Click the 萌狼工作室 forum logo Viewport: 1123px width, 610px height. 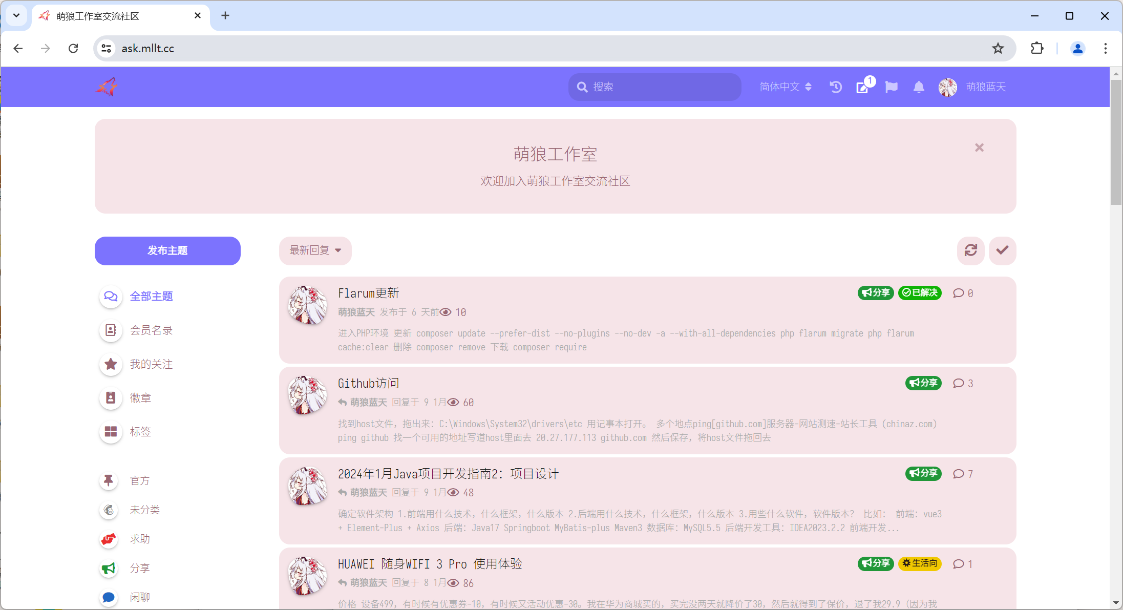(106, 87)
